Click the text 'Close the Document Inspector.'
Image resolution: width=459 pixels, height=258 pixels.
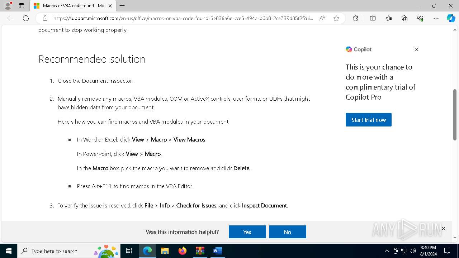(x=95, y=81)
